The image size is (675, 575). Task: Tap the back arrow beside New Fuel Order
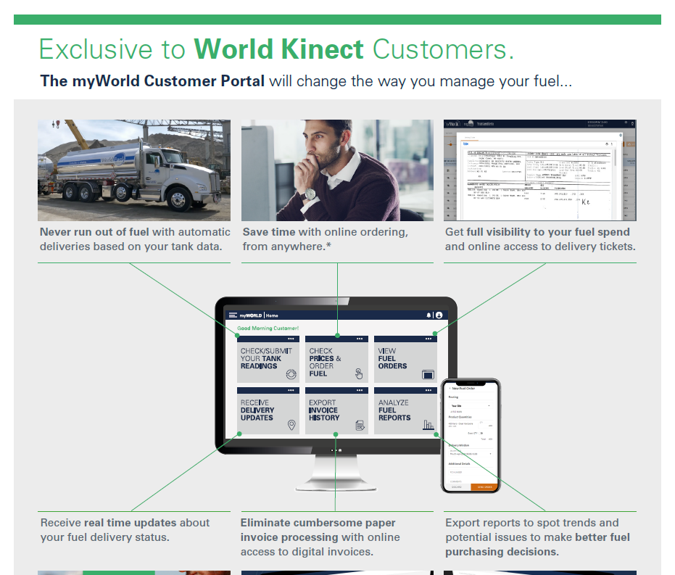450,388
